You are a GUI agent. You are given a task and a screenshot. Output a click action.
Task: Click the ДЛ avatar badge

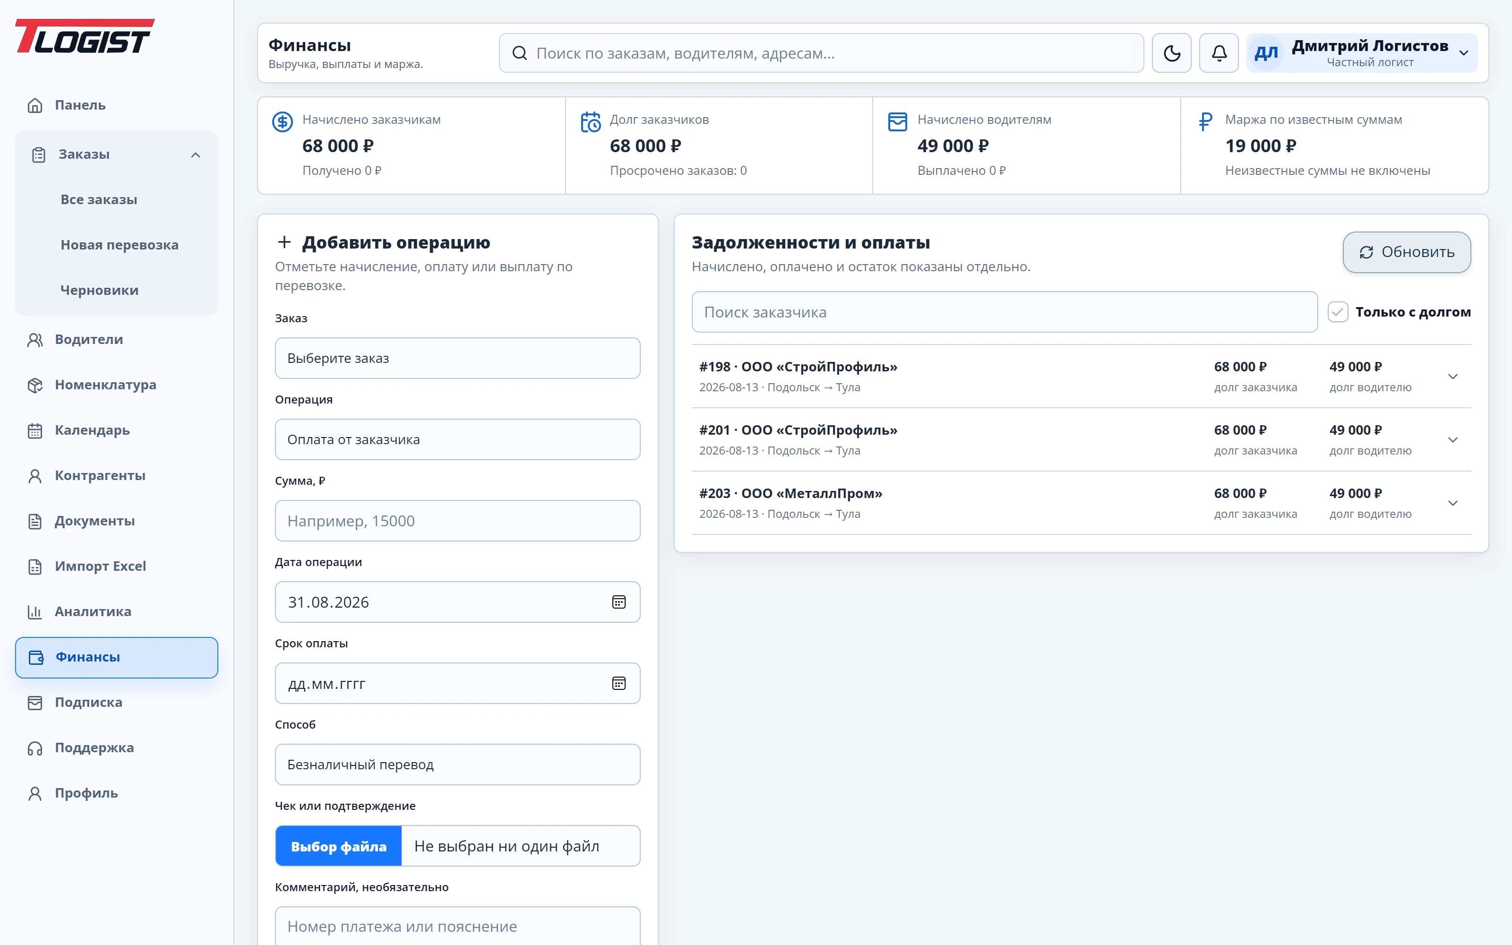(x=1266, y=53)
